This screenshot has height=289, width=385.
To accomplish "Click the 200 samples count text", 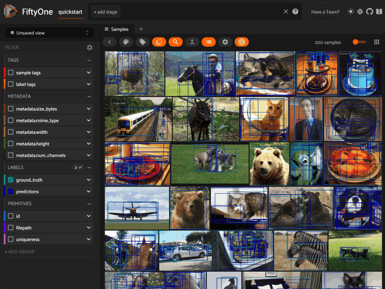I will [x=328, y=43].
